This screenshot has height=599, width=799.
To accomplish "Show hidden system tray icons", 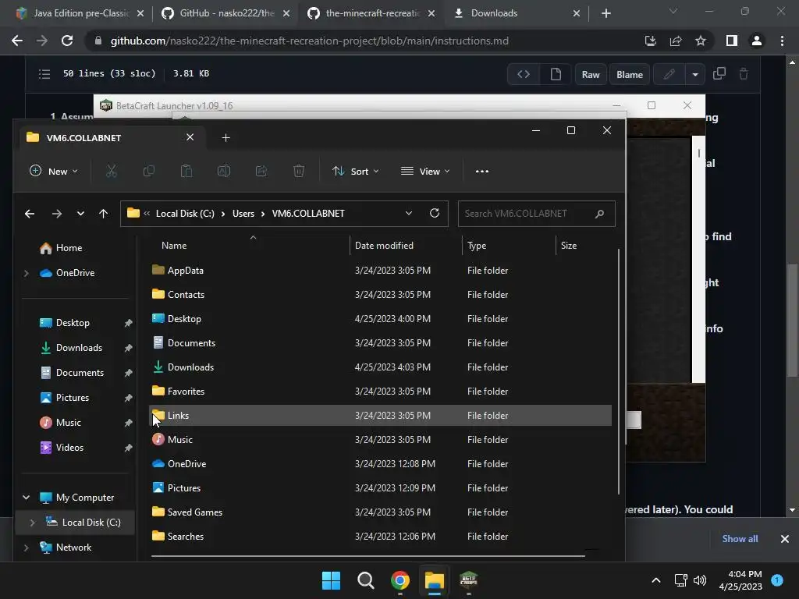I will click(656, 580).
